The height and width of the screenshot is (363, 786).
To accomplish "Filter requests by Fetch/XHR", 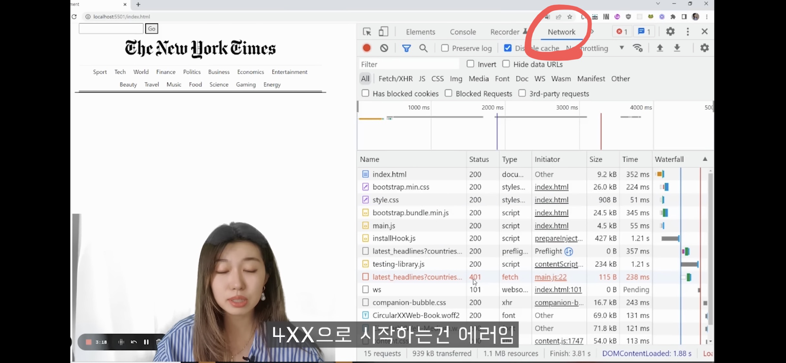I will [395, 79].
